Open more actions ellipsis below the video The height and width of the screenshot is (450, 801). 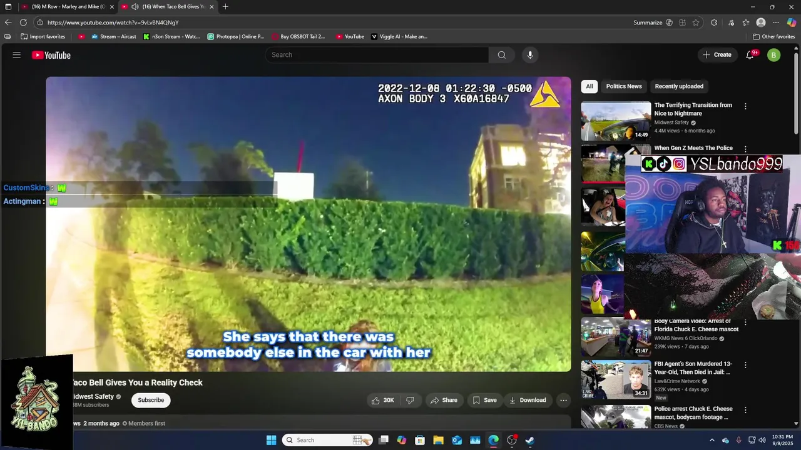coord(563,400)
